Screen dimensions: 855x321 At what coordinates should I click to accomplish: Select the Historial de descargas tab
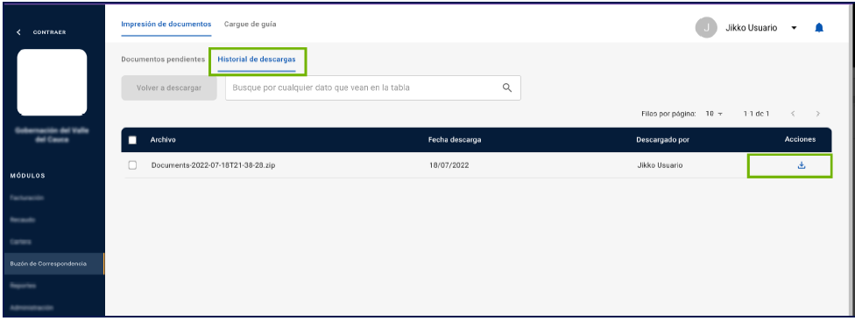[x=257, y=59]
